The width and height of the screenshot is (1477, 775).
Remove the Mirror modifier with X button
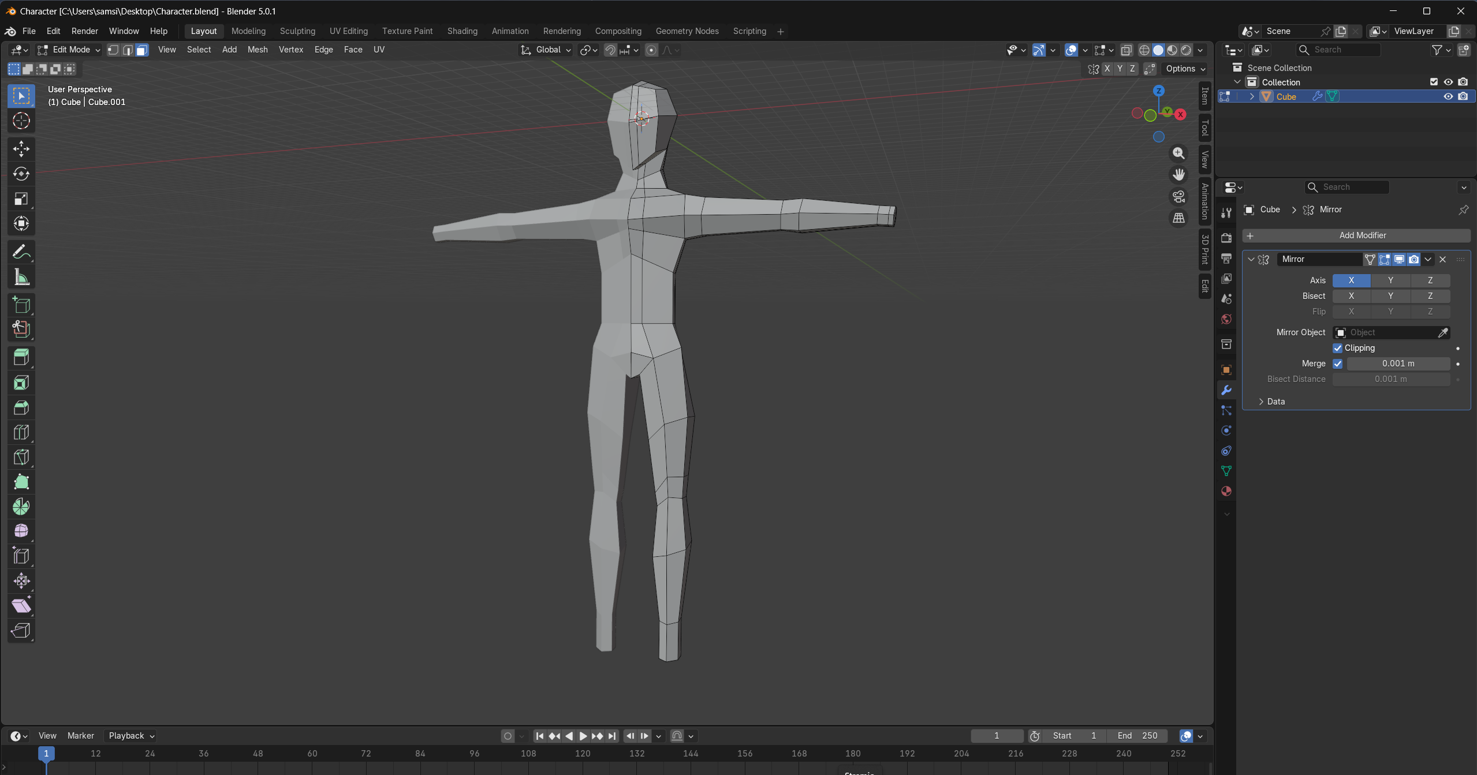[x=1442, y=259]
